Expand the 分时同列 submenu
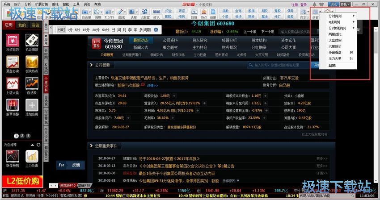Image resolution: width=380 pixels, height=200 pixels. click(338, 16)
